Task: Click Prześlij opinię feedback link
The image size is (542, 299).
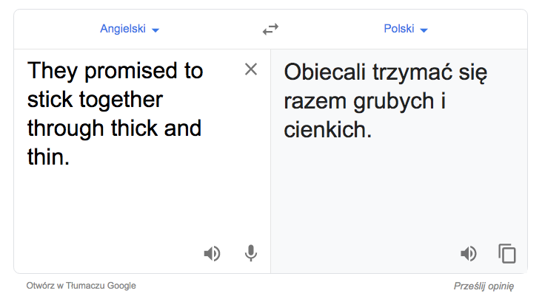Action: tap(484, 286)
